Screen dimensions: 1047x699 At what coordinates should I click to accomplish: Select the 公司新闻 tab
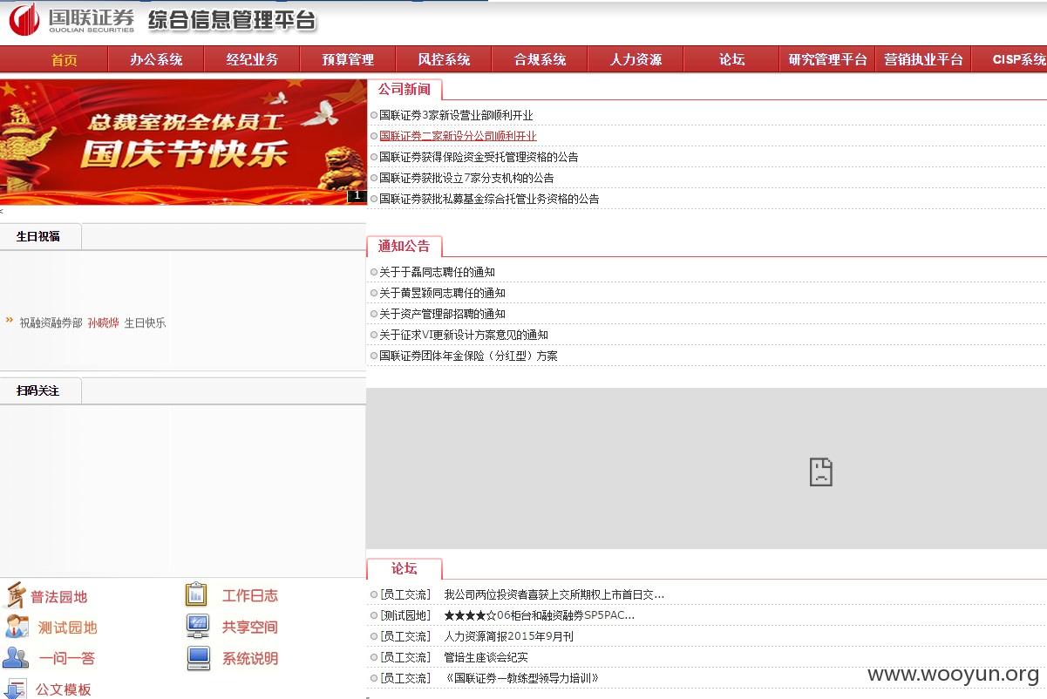pos(405,89)
